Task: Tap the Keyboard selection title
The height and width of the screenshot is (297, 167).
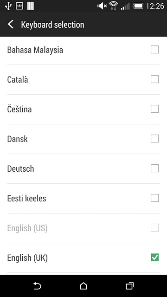Action: tap(52, 25)
